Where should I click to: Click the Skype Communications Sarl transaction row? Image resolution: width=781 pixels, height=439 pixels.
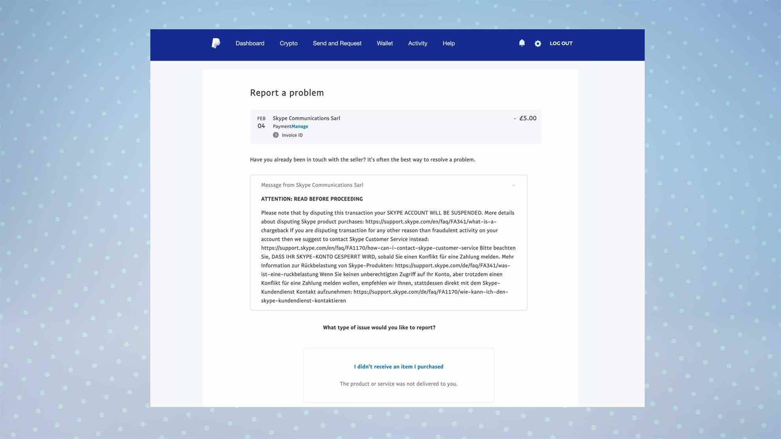pos(395,126)
